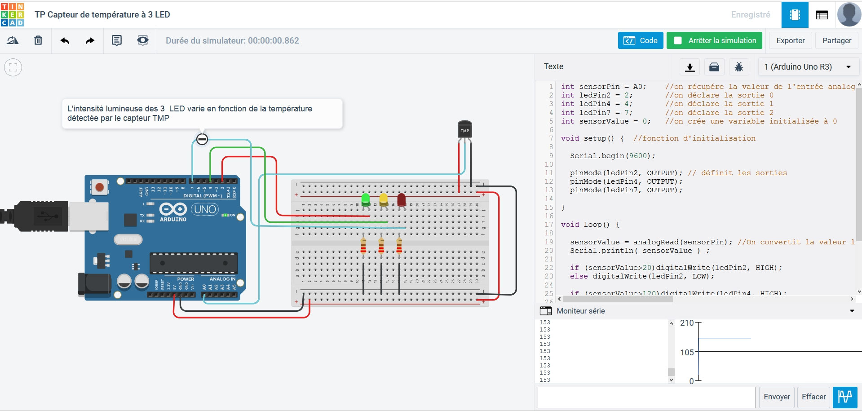Stop the running simulation
The image size is (862, 411).
pyautogui.click(x=714, y=40)
